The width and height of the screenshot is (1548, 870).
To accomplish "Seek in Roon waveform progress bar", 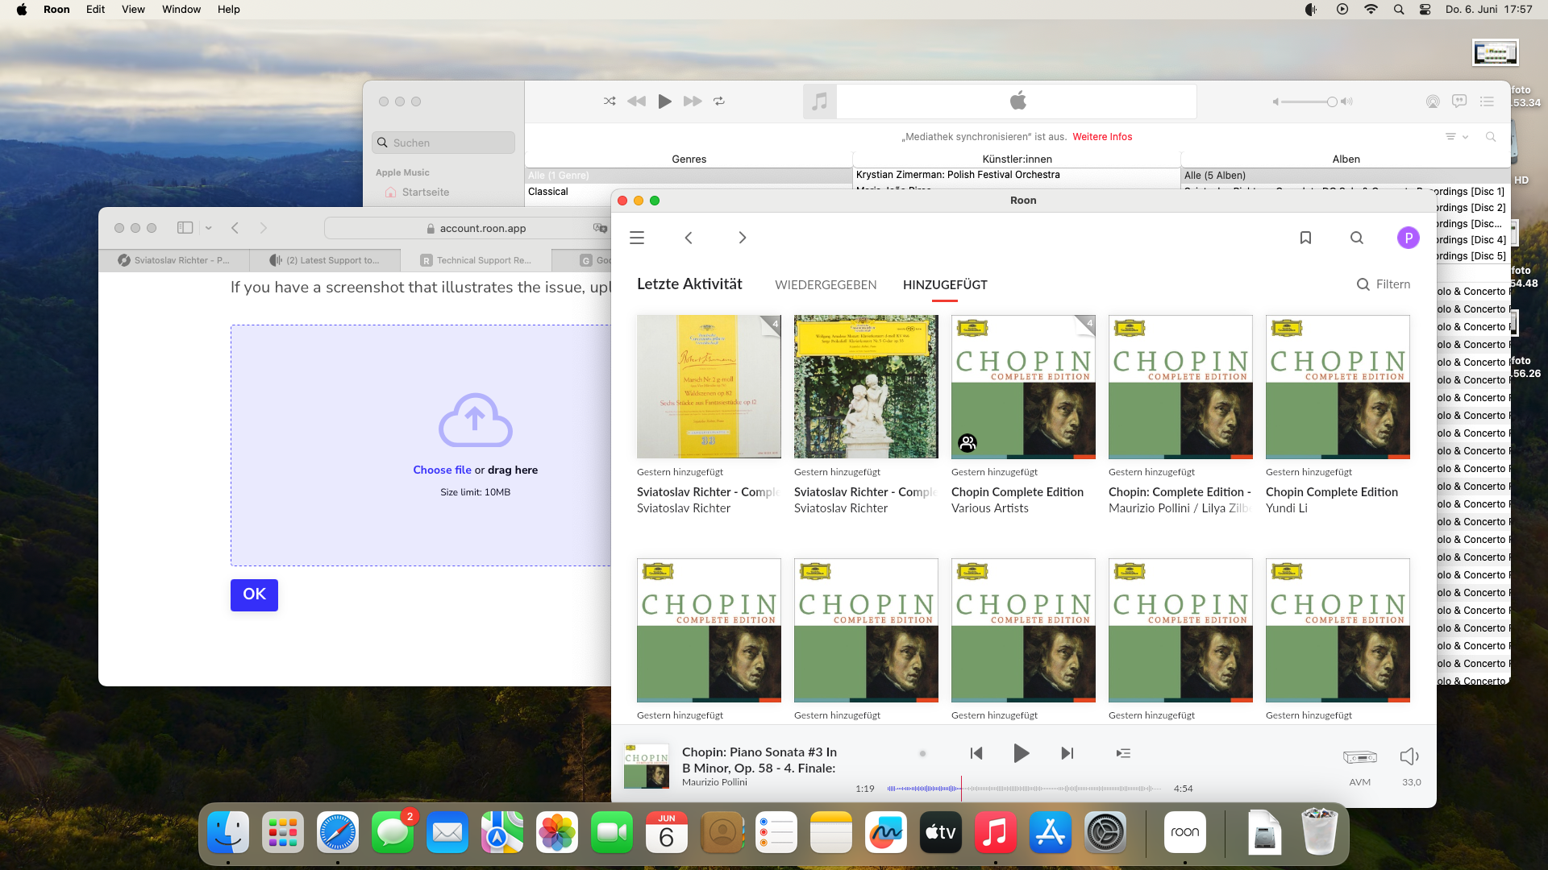I will pyautogui.click(x=1024, y=789).
